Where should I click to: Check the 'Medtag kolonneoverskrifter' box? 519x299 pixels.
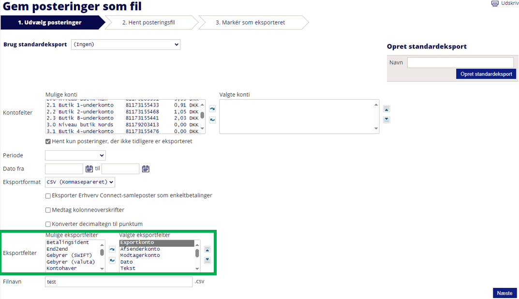(48, 210)
